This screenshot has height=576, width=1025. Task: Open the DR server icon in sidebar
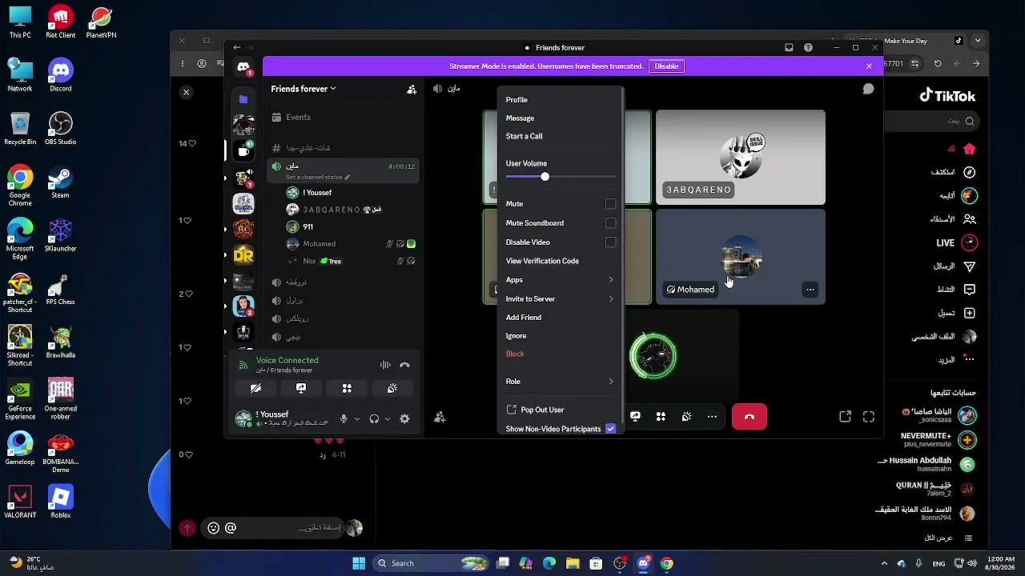pyautogui.click(x=243, y=255)
